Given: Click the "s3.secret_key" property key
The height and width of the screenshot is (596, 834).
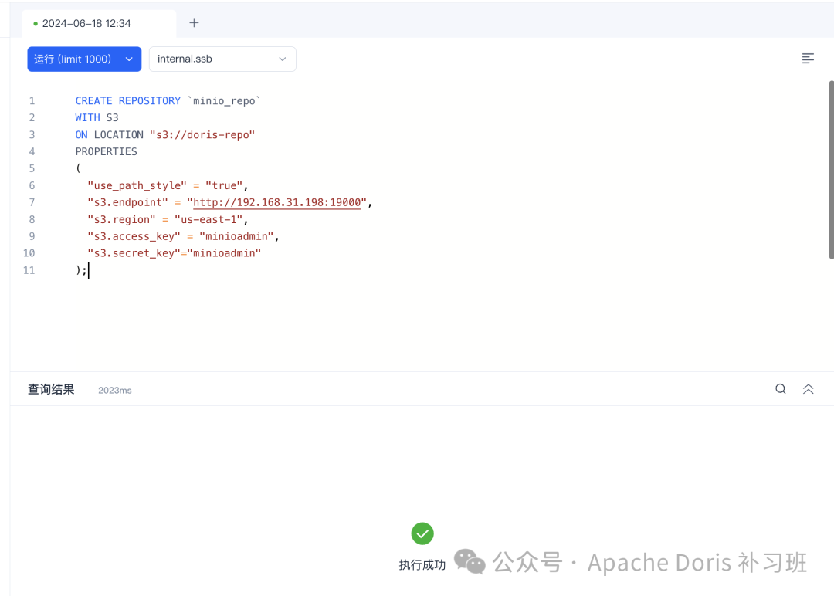Looking at the screenshot, I should pyautogui.click(x=134, y=253).
